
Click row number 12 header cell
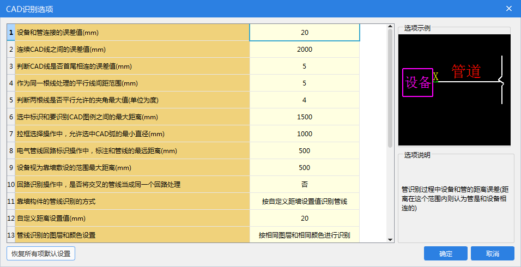11,219
